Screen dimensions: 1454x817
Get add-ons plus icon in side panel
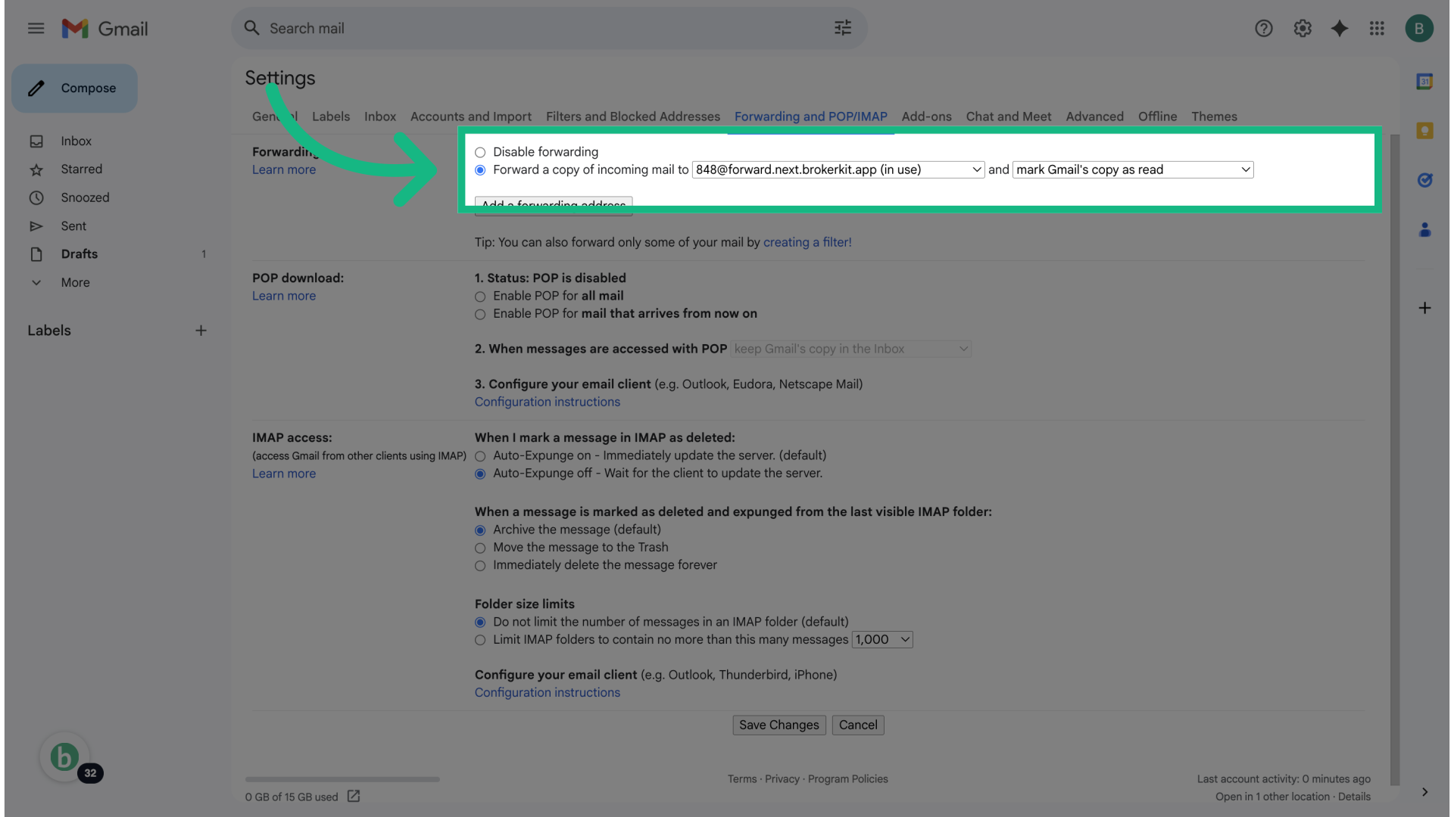(1424, 308)
